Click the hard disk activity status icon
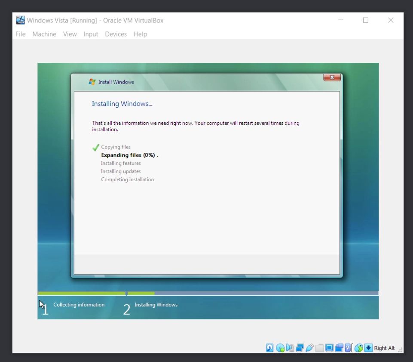Viewport: 413px width, 362px height. tap(269, 348)
